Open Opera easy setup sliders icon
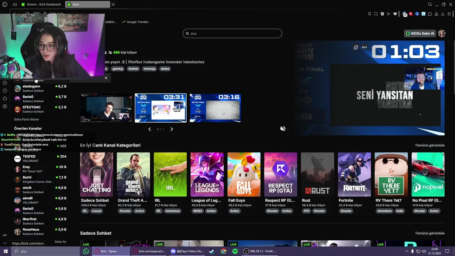Screen dimensions: 455x256 pyautogui.click(x=449, y=14)
